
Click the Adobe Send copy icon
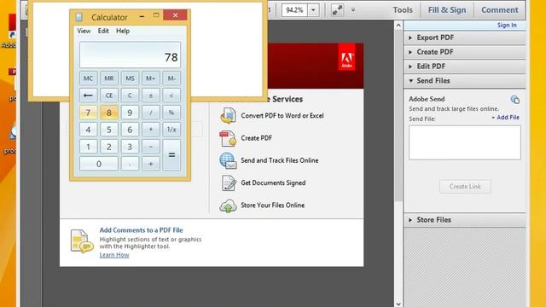click(x=515, y=100)
